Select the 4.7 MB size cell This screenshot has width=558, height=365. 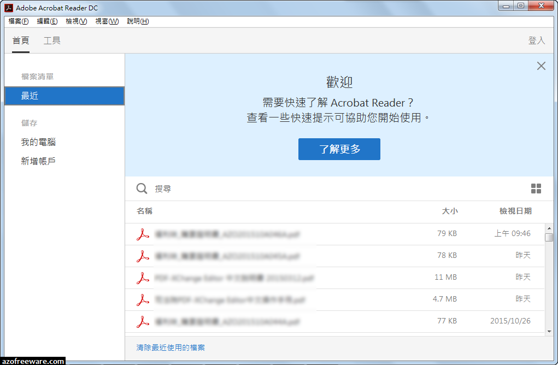[444, 299]
